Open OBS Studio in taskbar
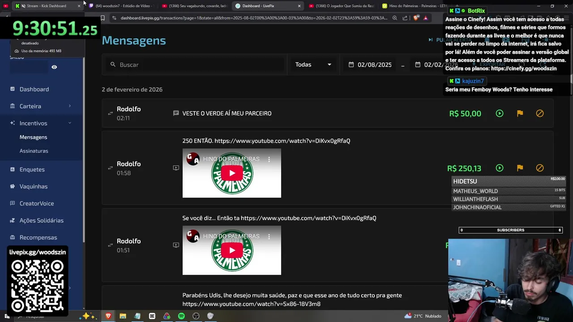 coord(196,316)
